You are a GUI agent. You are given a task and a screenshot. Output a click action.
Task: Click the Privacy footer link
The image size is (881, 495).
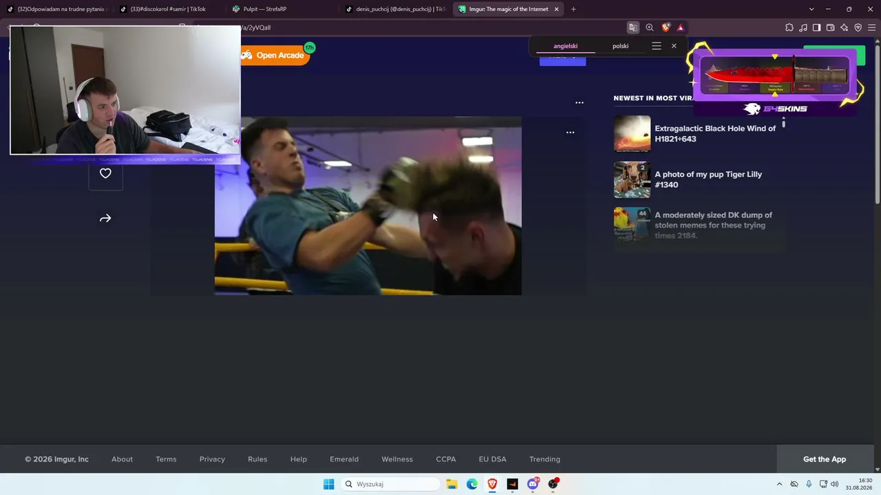212,459
